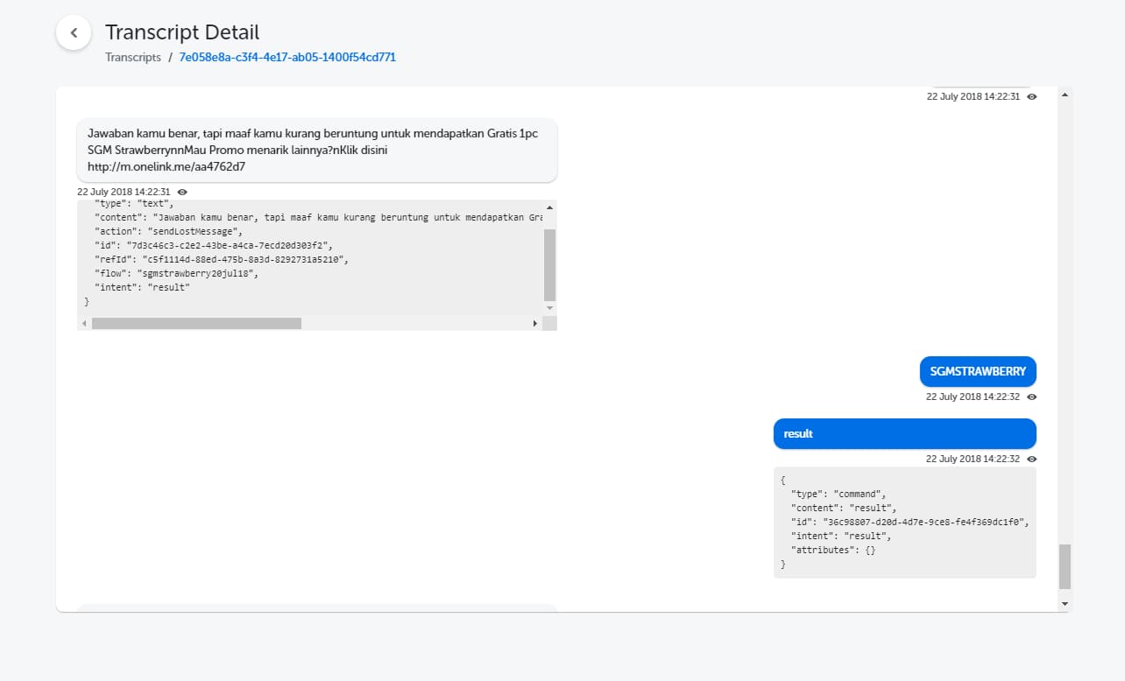Click the JSON box vertical scrollbar thumb
This screenshot has width=1125, height=681.
click(549, 265)
